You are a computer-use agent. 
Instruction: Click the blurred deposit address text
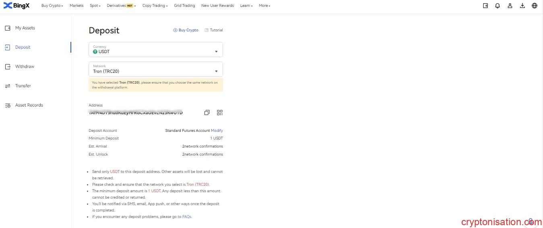tap(136, 113)
